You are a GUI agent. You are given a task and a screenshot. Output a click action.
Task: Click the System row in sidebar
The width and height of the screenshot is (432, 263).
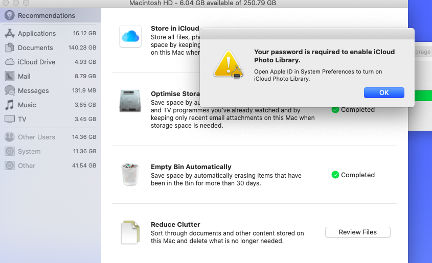[51, 151]
